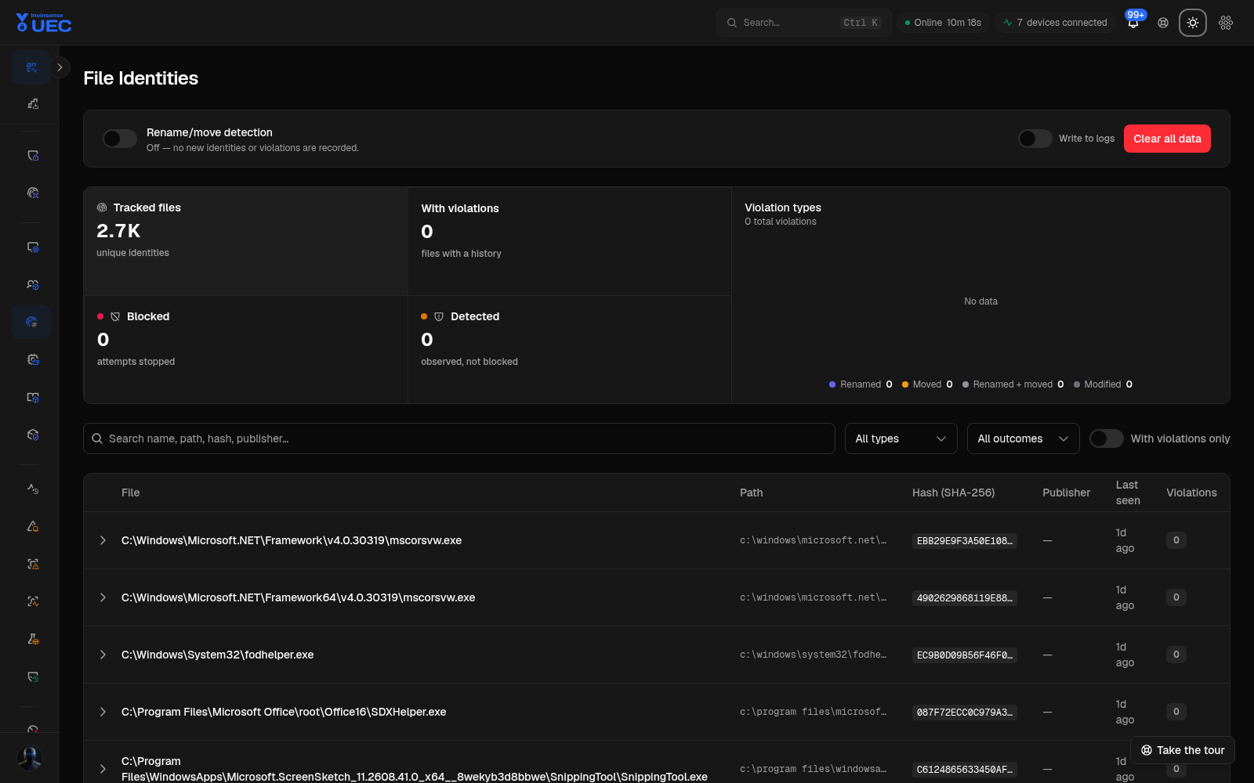
Task: Focus the Search name, path, hash, publisher field
Action: 459,438
